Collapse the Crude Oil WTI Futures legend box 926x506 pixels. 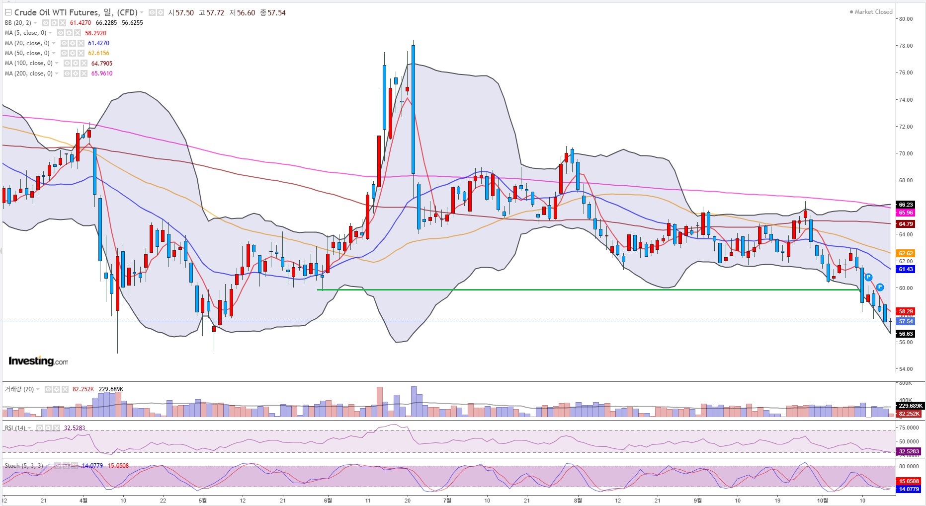(8, 12)
